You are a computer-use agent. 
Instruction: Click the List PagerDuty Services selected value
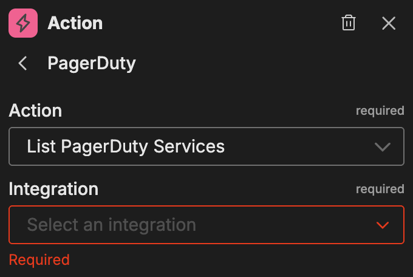point(126,146)
